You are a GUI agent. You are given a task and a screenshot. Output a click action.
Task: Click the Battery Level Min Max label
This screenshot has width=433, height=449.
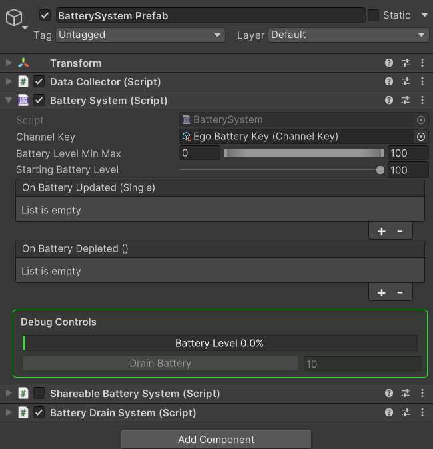pyautogui.click(x=69, y=153)
